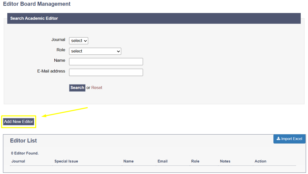Click into the E-Mail address field
Image resolution: width=308 pixels, height=174 pixels.
tap(106, 72)
